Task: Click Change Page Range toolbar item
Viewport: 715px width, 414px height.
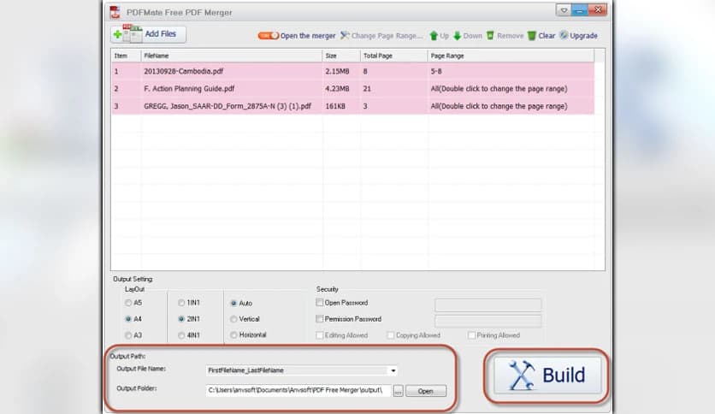Action: 381,36
